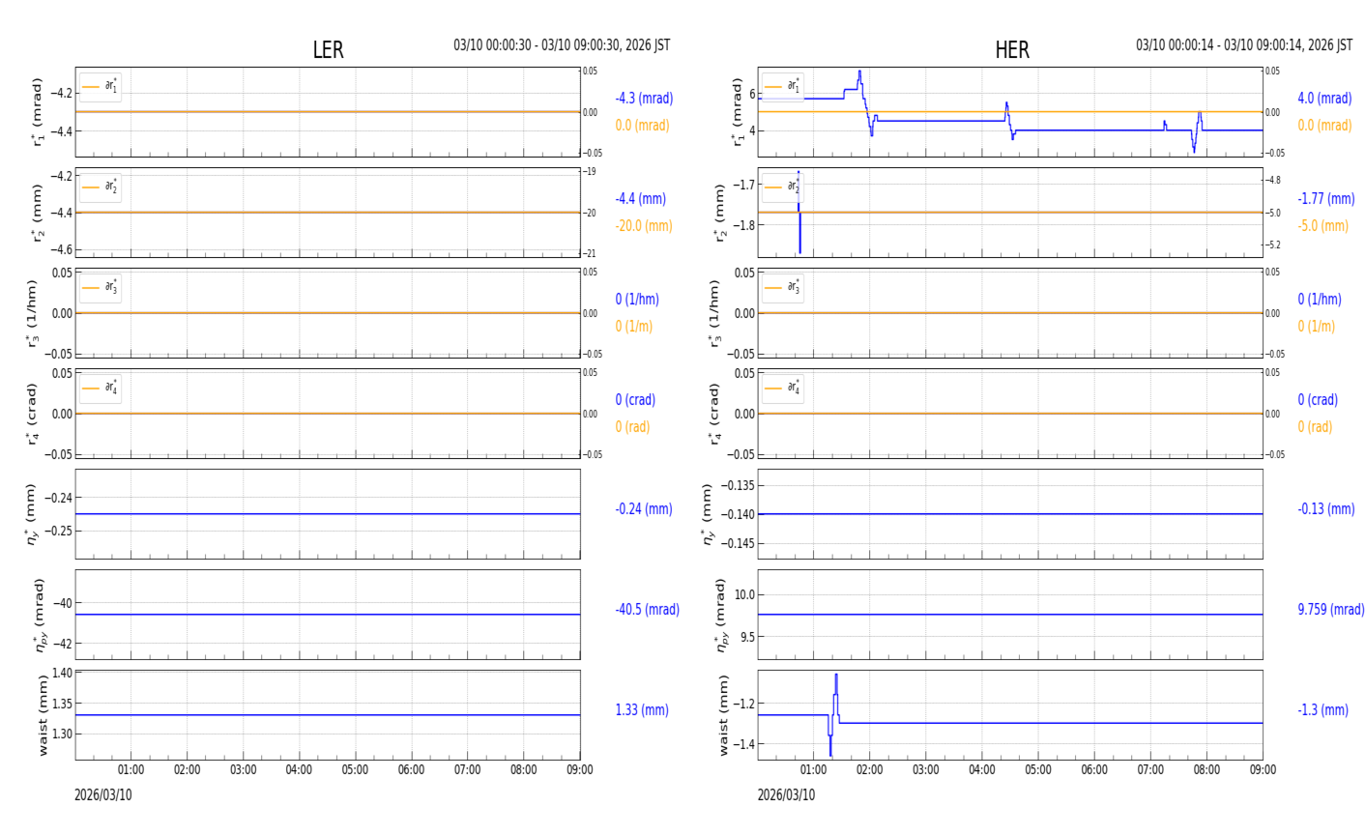
Task: Click the blue -4.4 (mm) value
Action: [641, 199]
